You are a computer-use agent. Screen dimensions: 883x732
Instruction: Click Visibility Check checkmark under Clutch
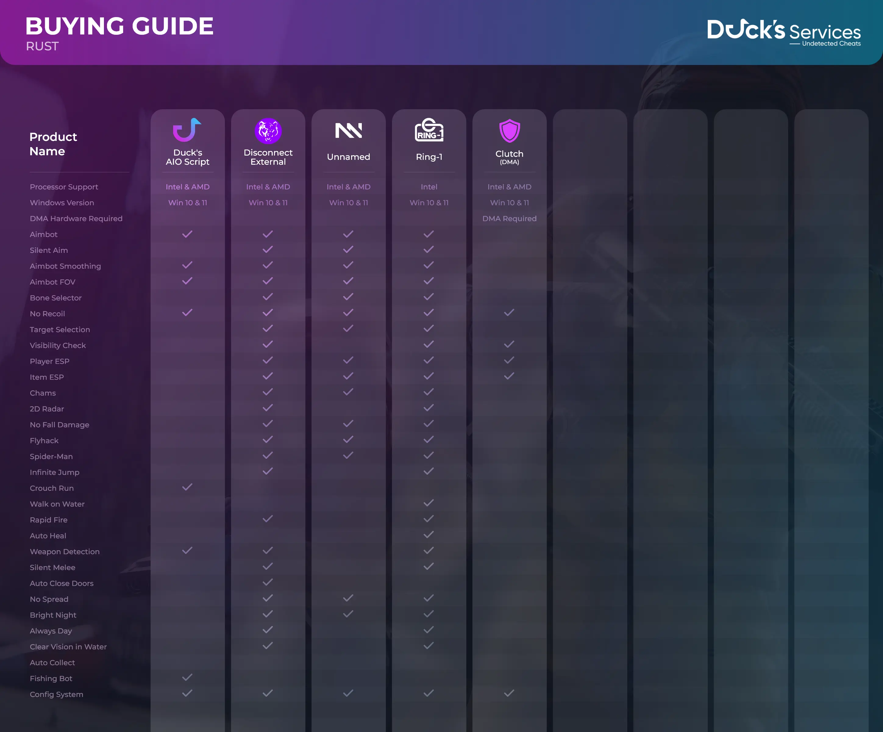pos(509,345)
